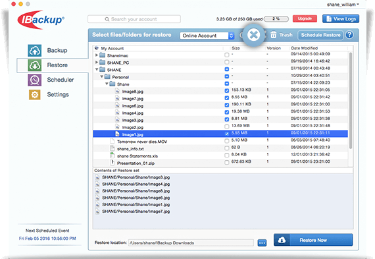Switch to the Backup tab
This screenshot has width=375, height=259.
pos(57,51)
